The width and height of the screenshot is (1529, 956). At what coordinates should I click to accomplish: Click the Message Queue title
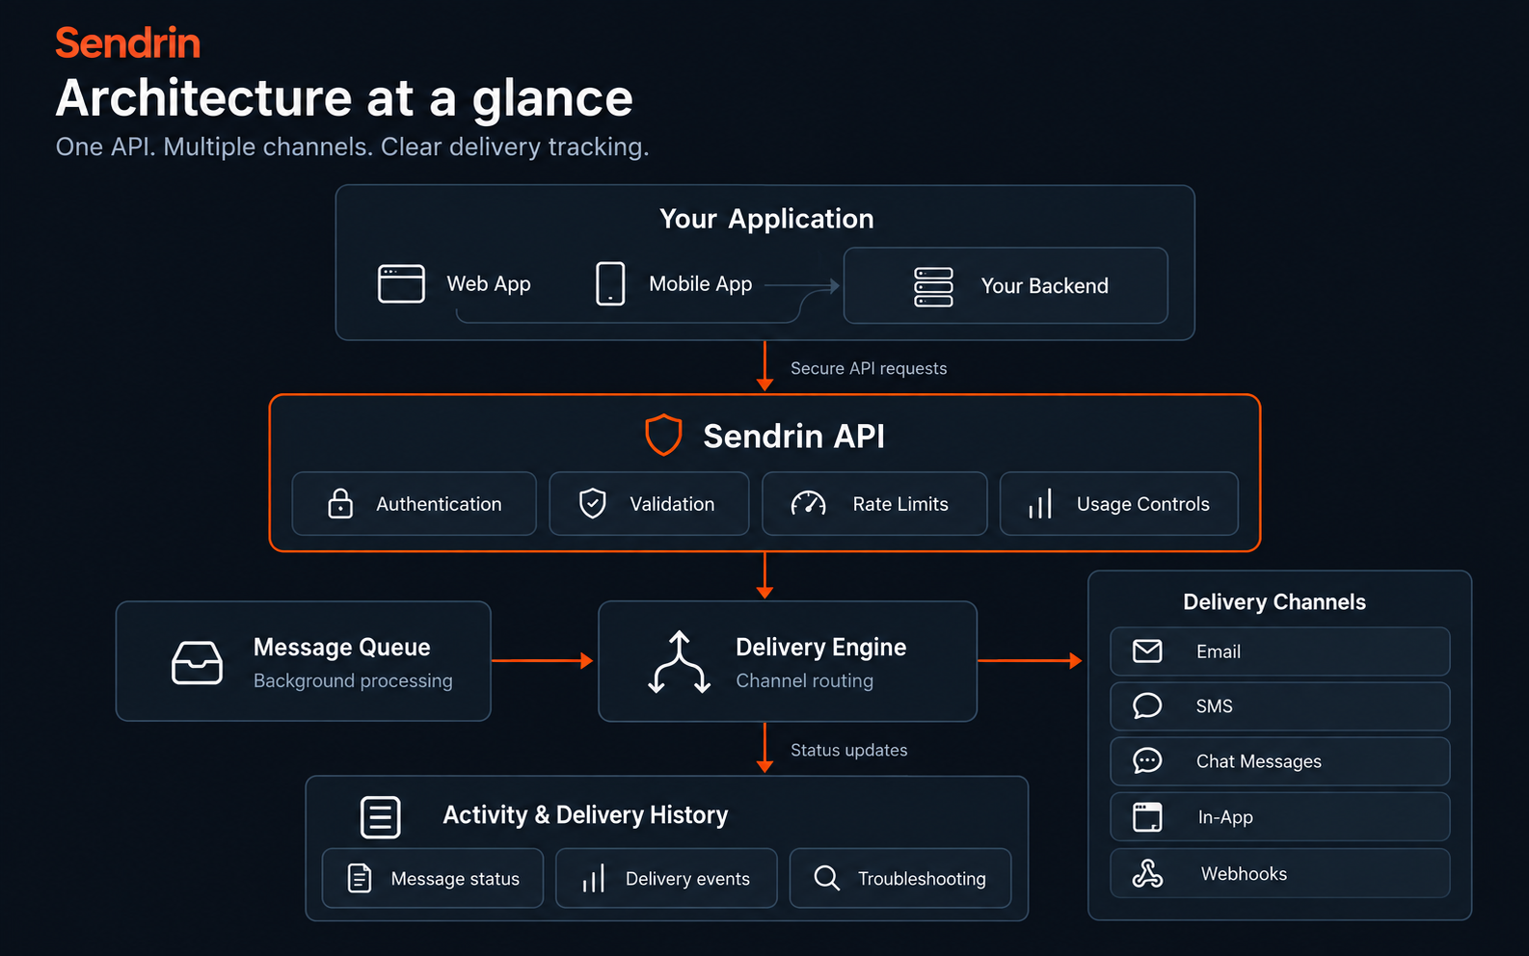[x=342, y=647]
